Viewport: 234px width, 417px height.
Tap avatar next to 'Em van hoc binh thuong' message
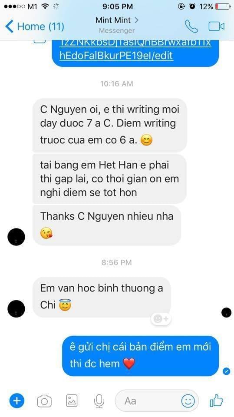coord(16,308)
